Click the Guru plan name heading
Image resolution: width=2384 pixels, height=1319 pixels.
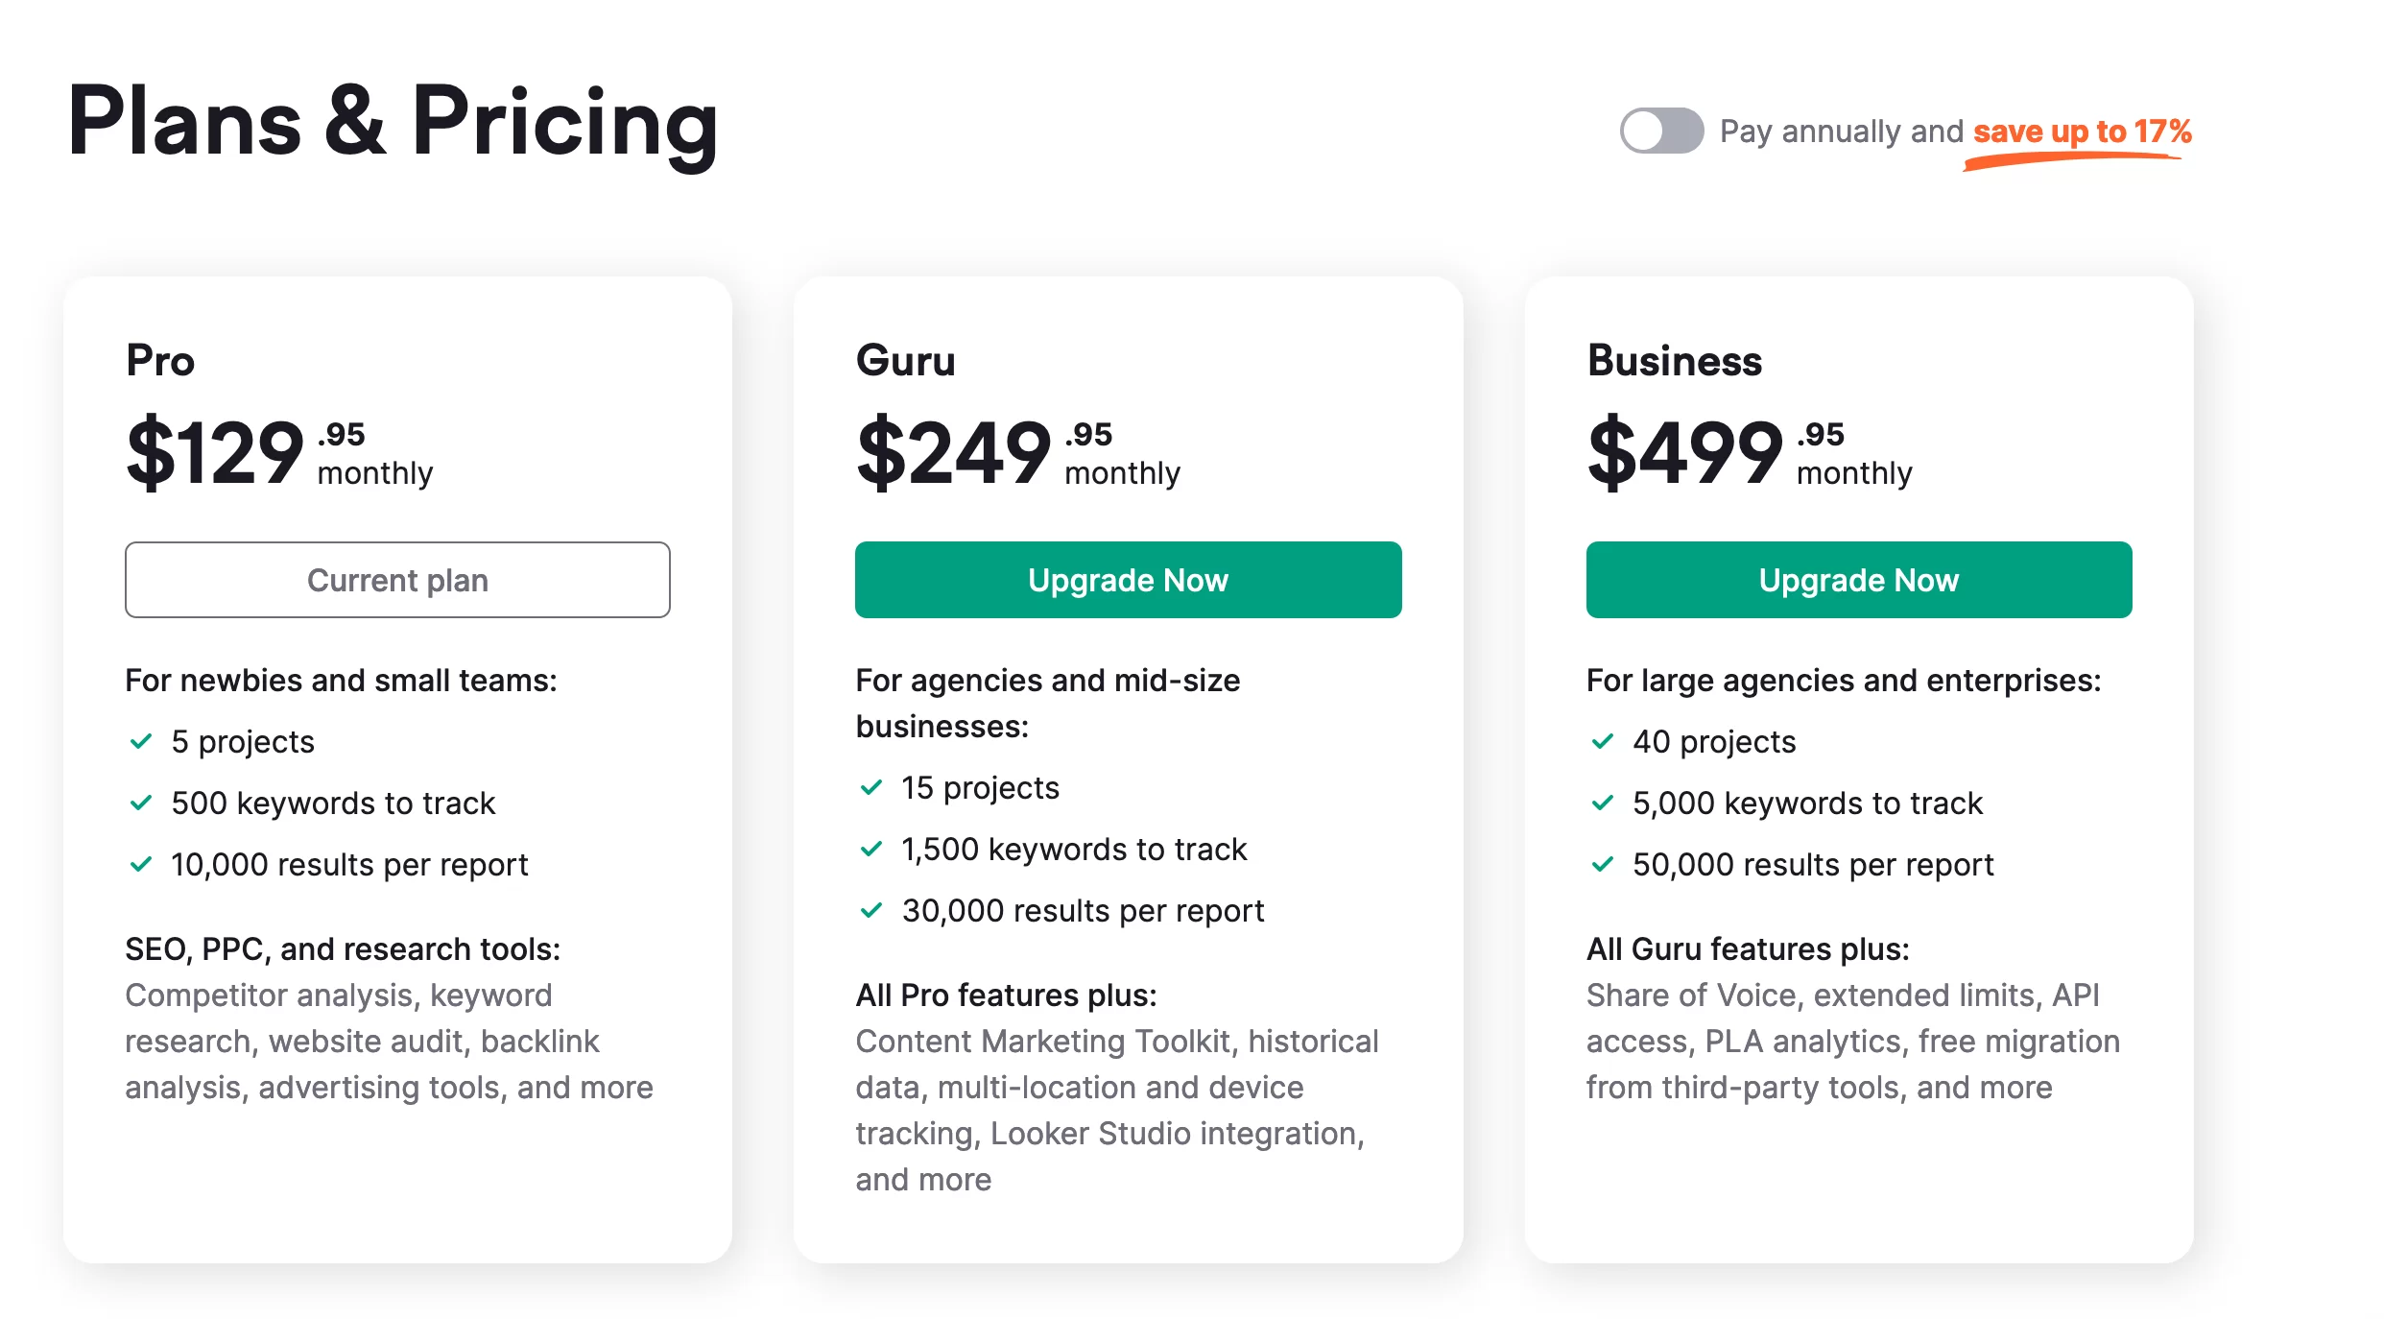[906, 361]
